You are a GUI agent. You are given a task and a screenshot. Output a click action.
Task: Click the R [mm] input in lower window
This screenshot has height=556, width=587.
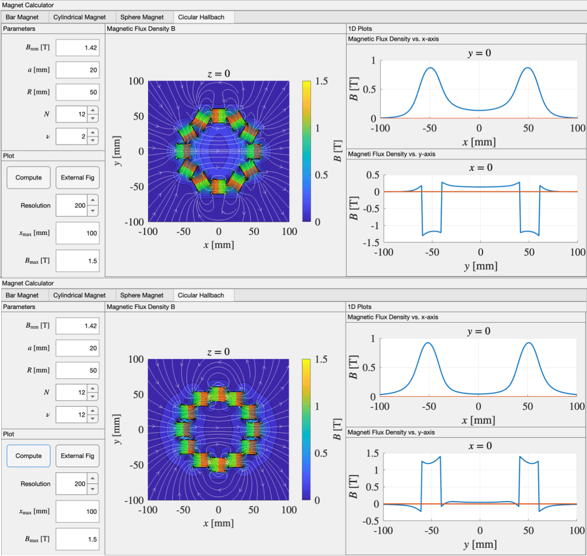pos(77,370)
